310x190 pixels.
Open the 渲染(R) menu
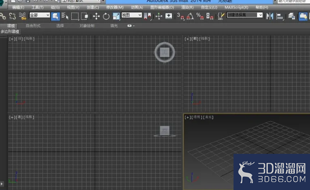(188, 8)
